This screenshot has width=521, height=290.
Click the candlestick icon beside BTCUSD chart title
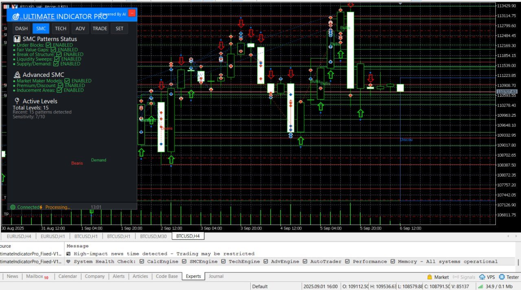tap(14, 7)
